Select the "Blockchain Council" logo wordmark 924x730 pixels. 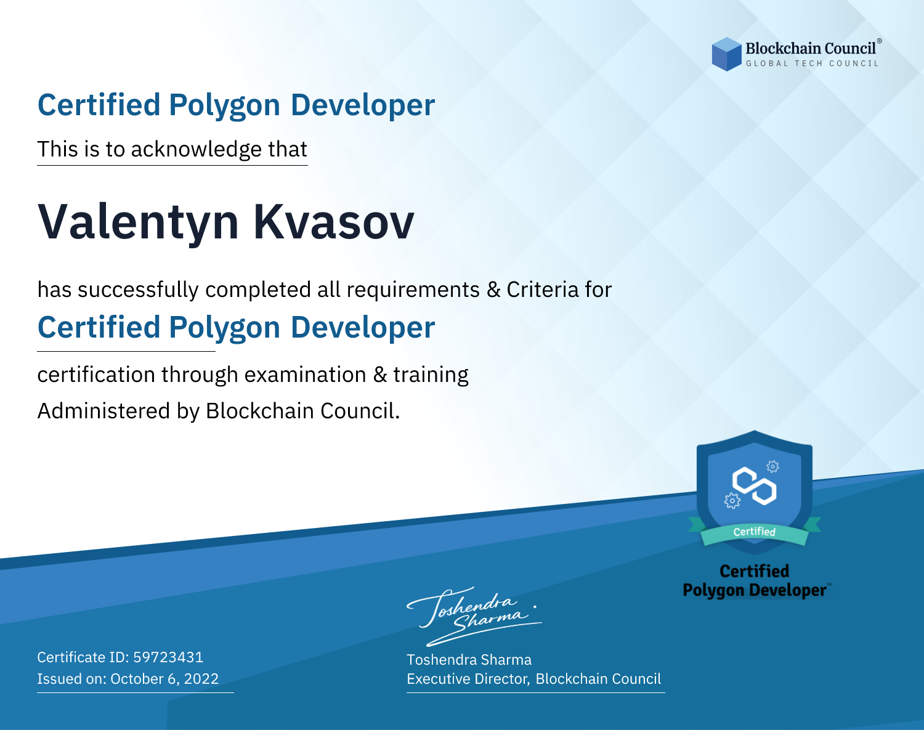[811, 48]
